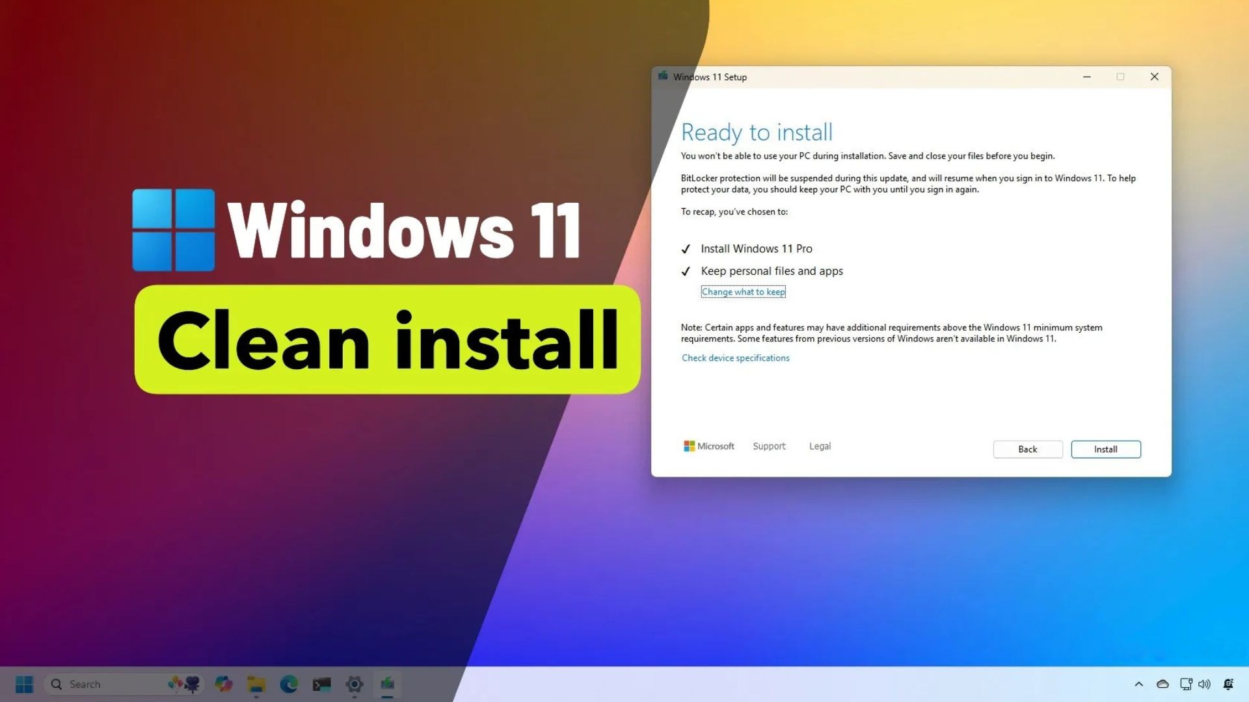Click the OneDrive cloud tray icon
The width and height of the screenshot is (1249, 702).
(x=1162, y=684)
